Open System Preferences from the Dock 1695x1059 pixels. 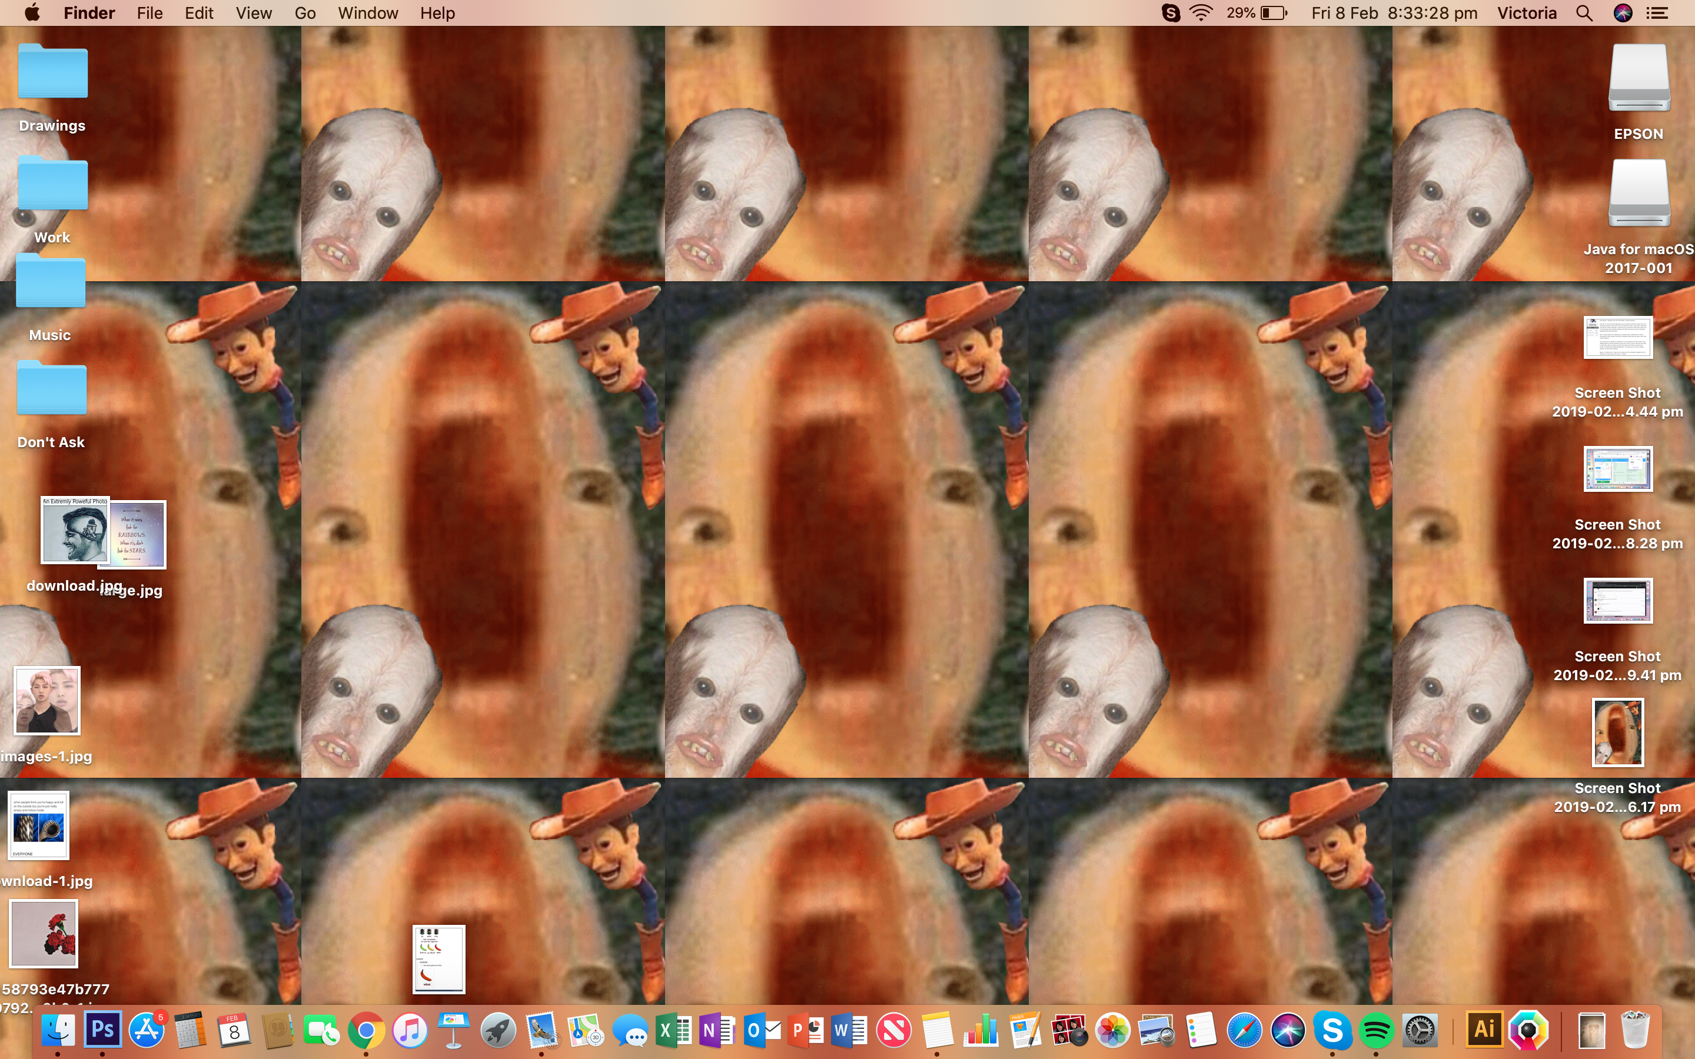pyautogui.click(x=1420, y=1030)
